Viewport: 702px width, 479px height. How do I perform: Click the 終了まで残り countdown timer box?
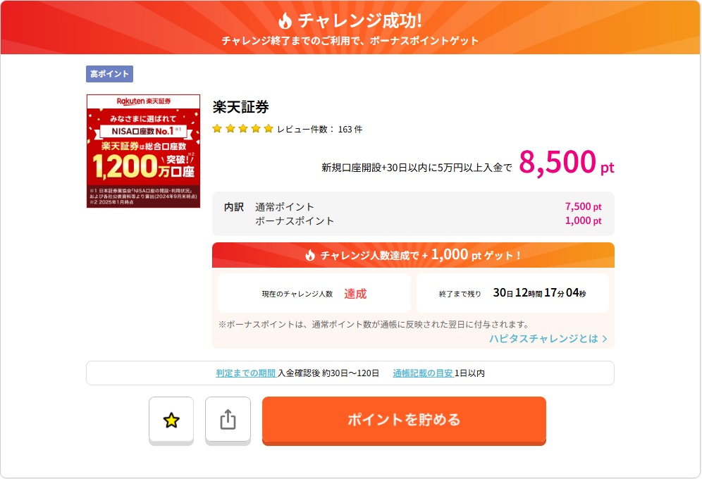(x=512, y=293)
